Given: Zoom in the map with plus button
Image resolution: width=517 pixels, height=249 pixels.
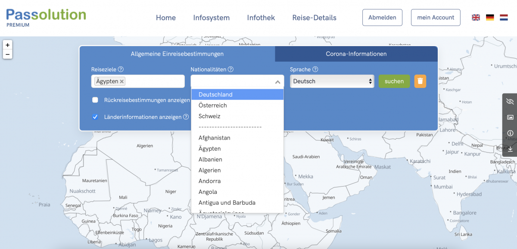Looking at the screenshot, I should point(7,45).
